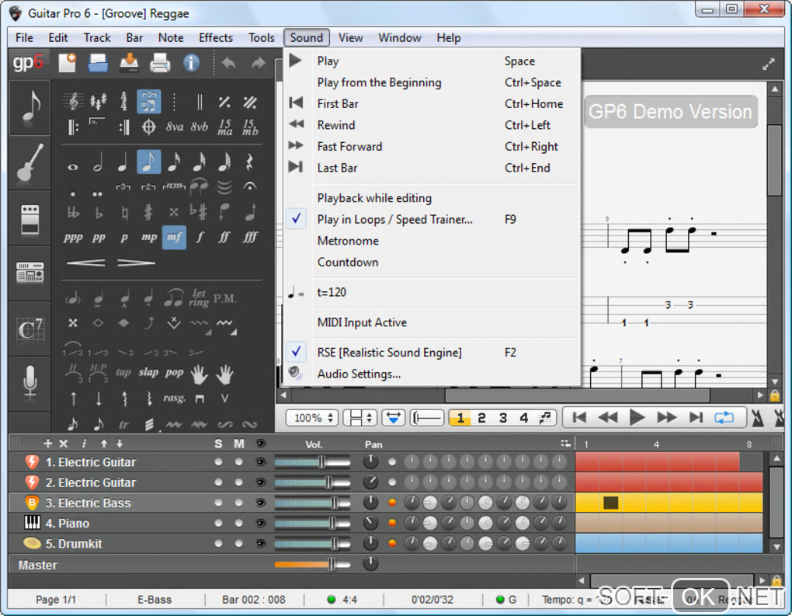Adjust the Master volume slider

pos(332,565)
